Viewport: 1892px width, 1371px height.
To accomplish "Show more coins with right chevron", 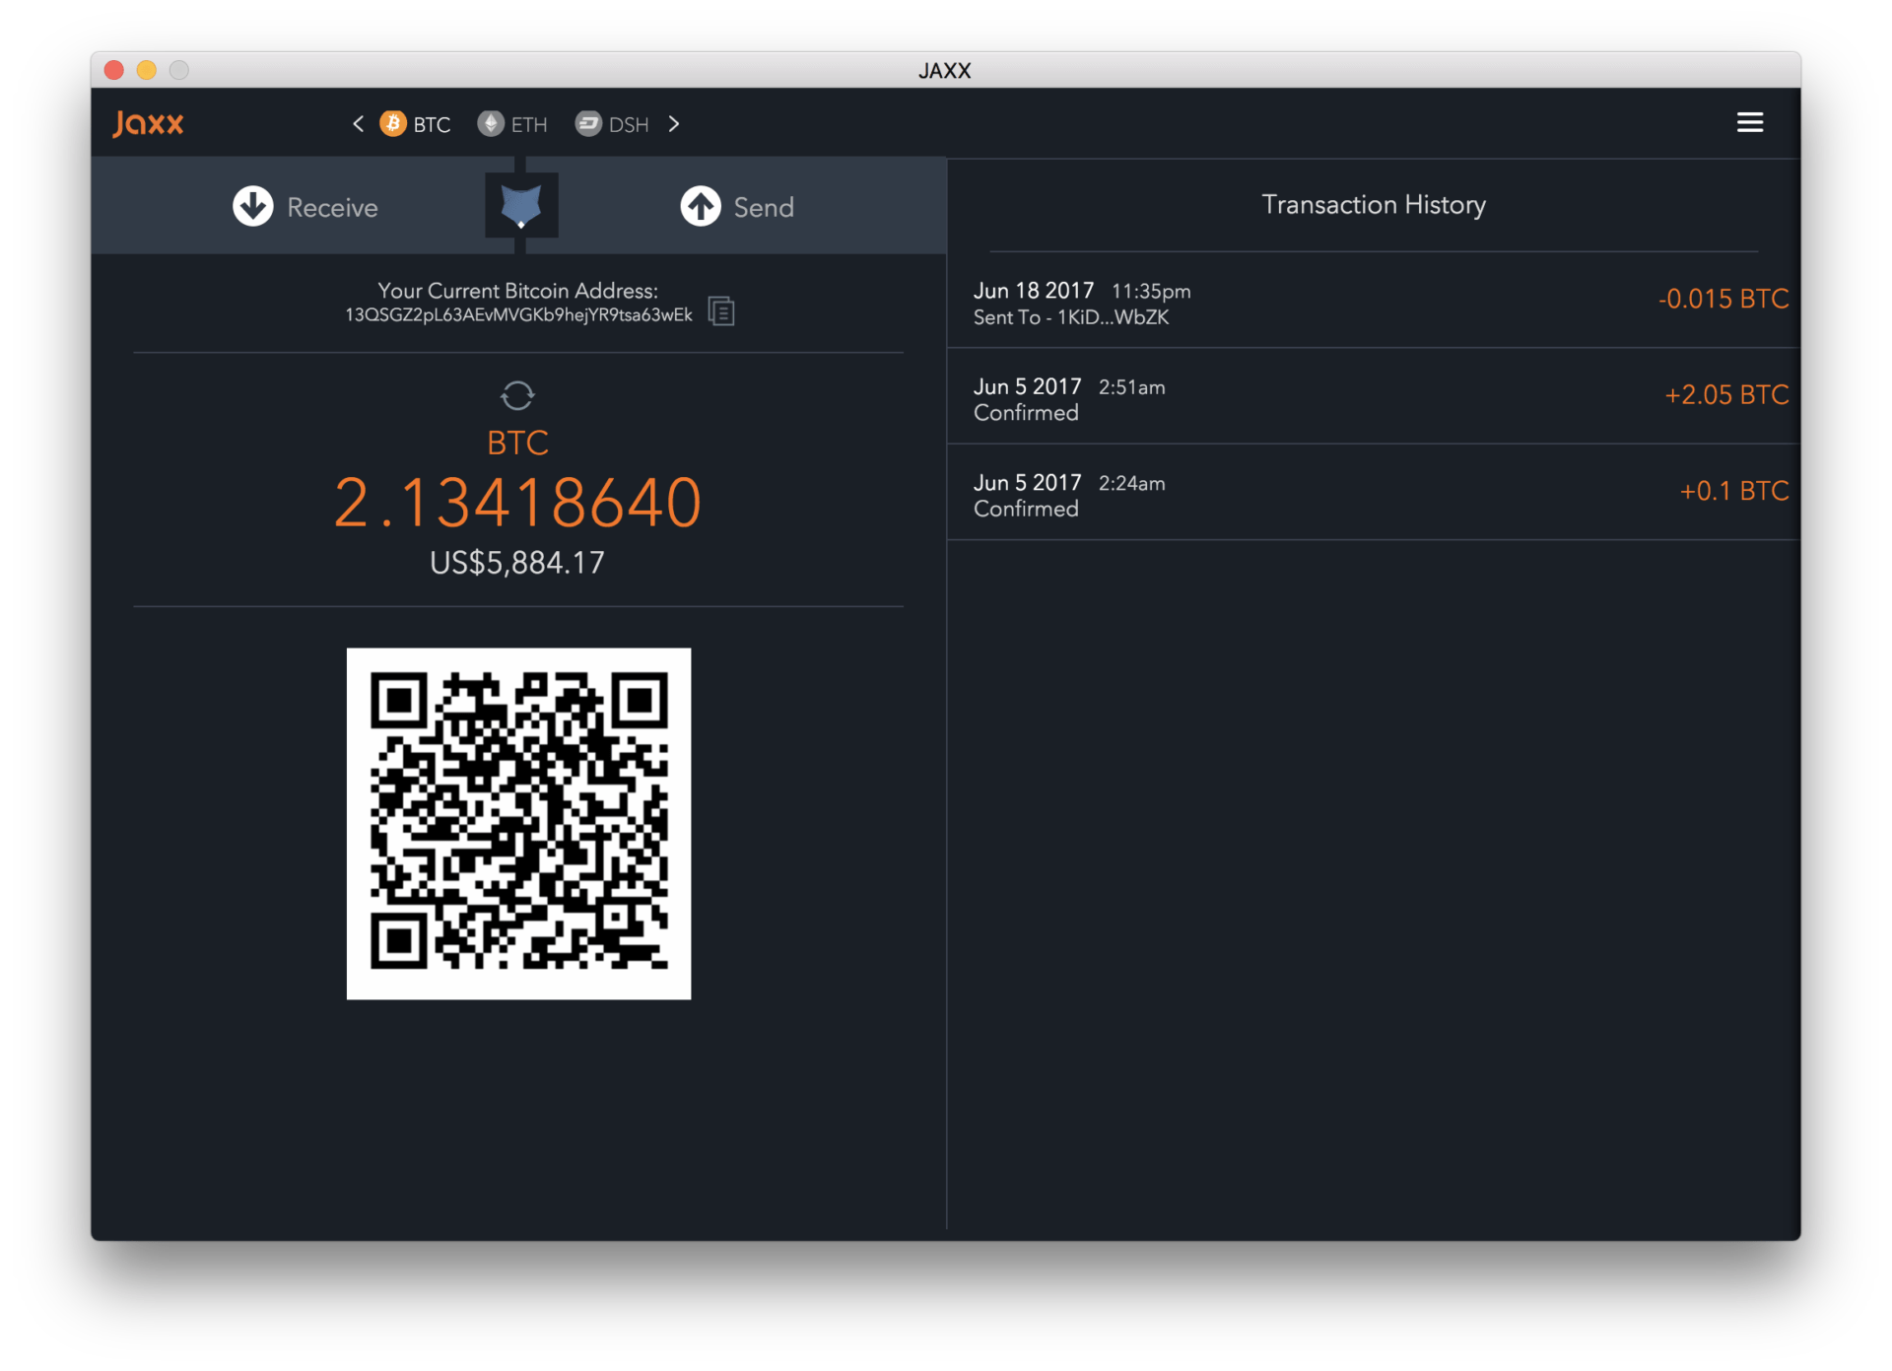I will (x=674, y=124).
